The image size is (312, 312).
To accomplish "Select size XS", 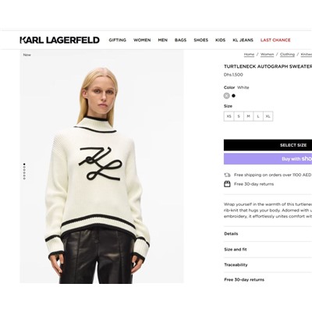I will click(229, 116).
